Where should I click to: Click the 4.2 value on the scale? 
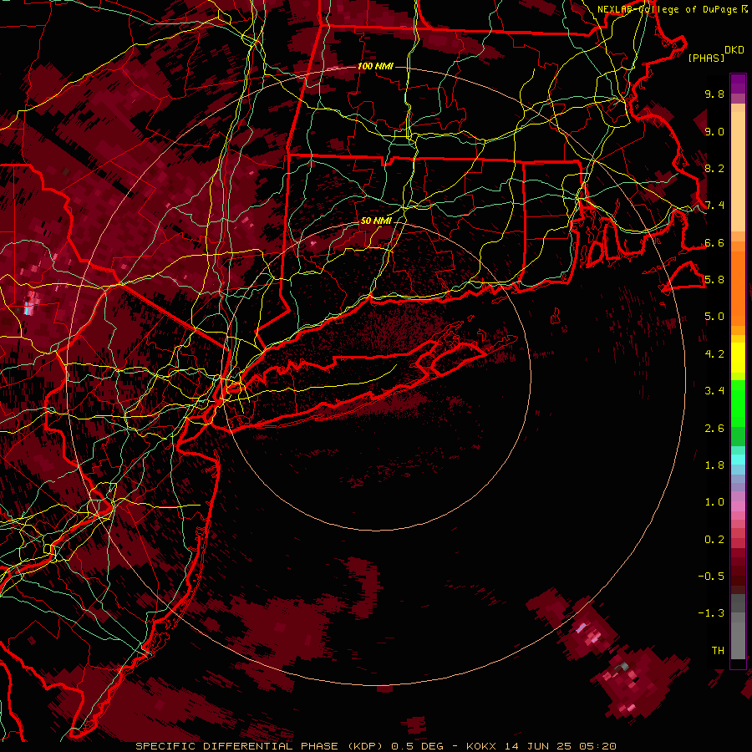pos(714,354)
